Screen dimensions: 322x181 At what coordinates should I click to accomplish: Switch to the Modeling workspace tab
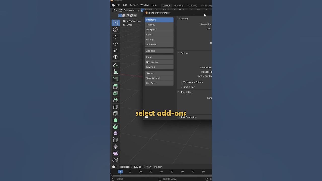pos(179,6)
